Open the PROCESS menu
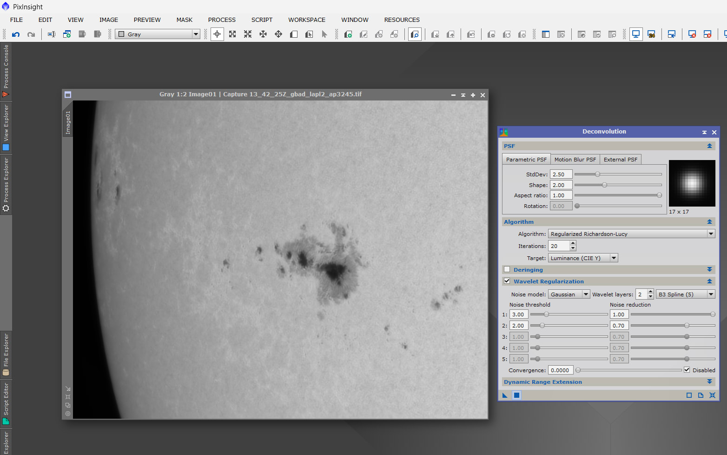Image resolution: width=727 pixels, height=455 pixels. [x=222, y=20]
